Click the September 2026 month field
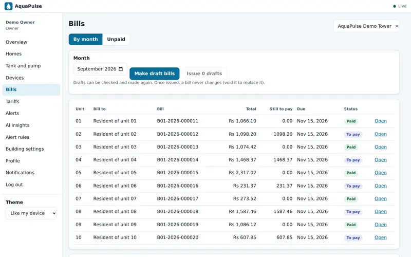411x257 pixels. coord(100,69)
